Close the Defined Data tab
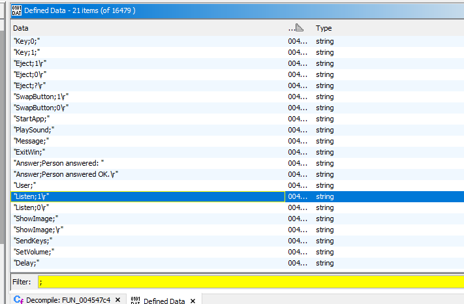 (194, 299)
